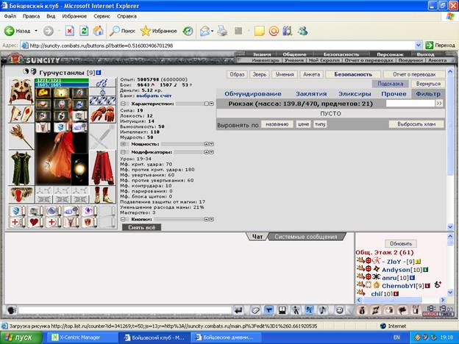Click the flag icon in bottom bar
Screen dimensions: 459x344
(x=402, y=310)
